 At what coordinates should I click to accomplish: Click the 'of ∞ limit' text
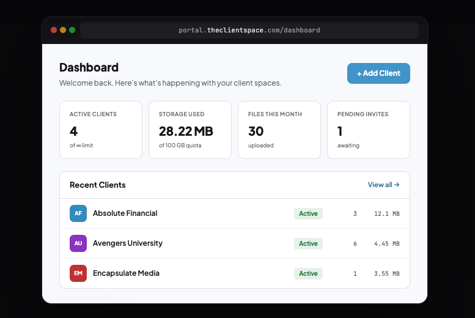tap(81, 146)
